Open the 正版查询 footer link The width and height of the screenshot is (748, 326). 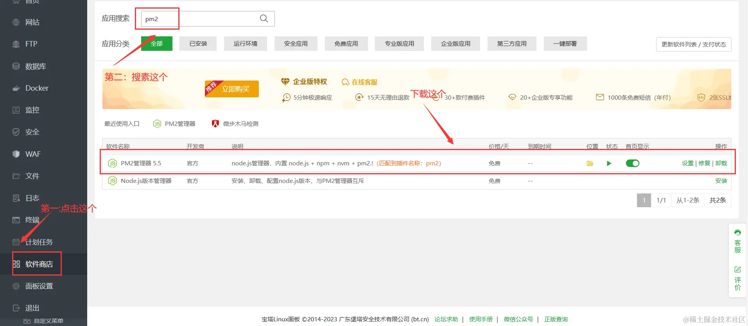click(556, 319)
